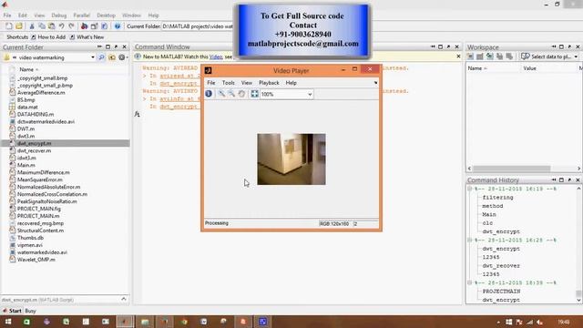Screen dimensions: 583x328
Task: Click Maintain Fit to Window icon
Action: pyautogui.click(x=254, y=94)
